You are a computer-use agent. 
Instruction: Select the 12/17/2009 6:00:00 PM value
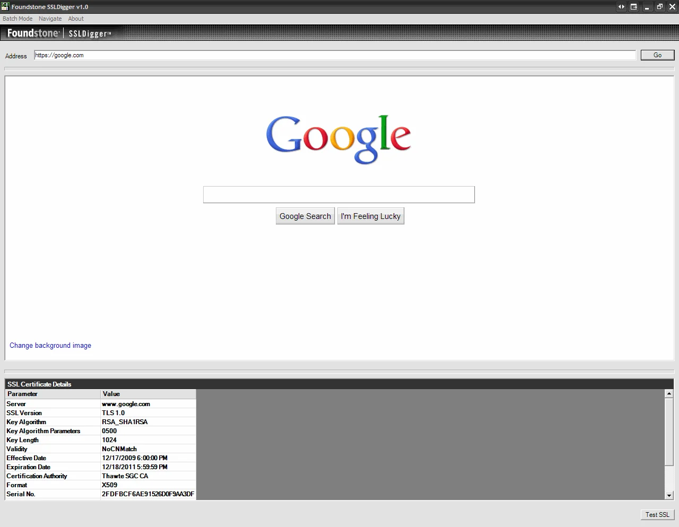coord(148,458)
